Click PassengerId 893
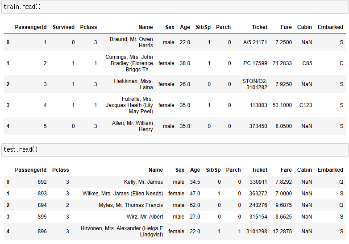 click(42, 194)
